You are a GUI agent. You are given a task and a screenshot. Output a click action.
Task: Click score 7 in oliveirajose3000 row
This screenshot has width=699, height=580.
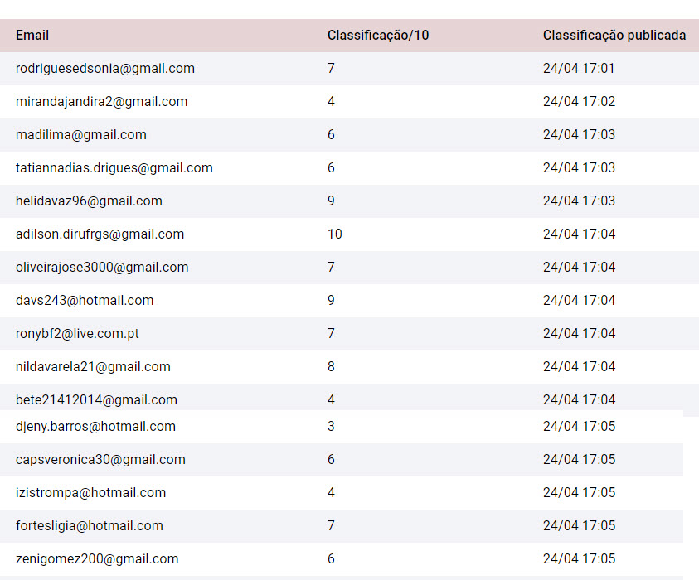[331, 267]
